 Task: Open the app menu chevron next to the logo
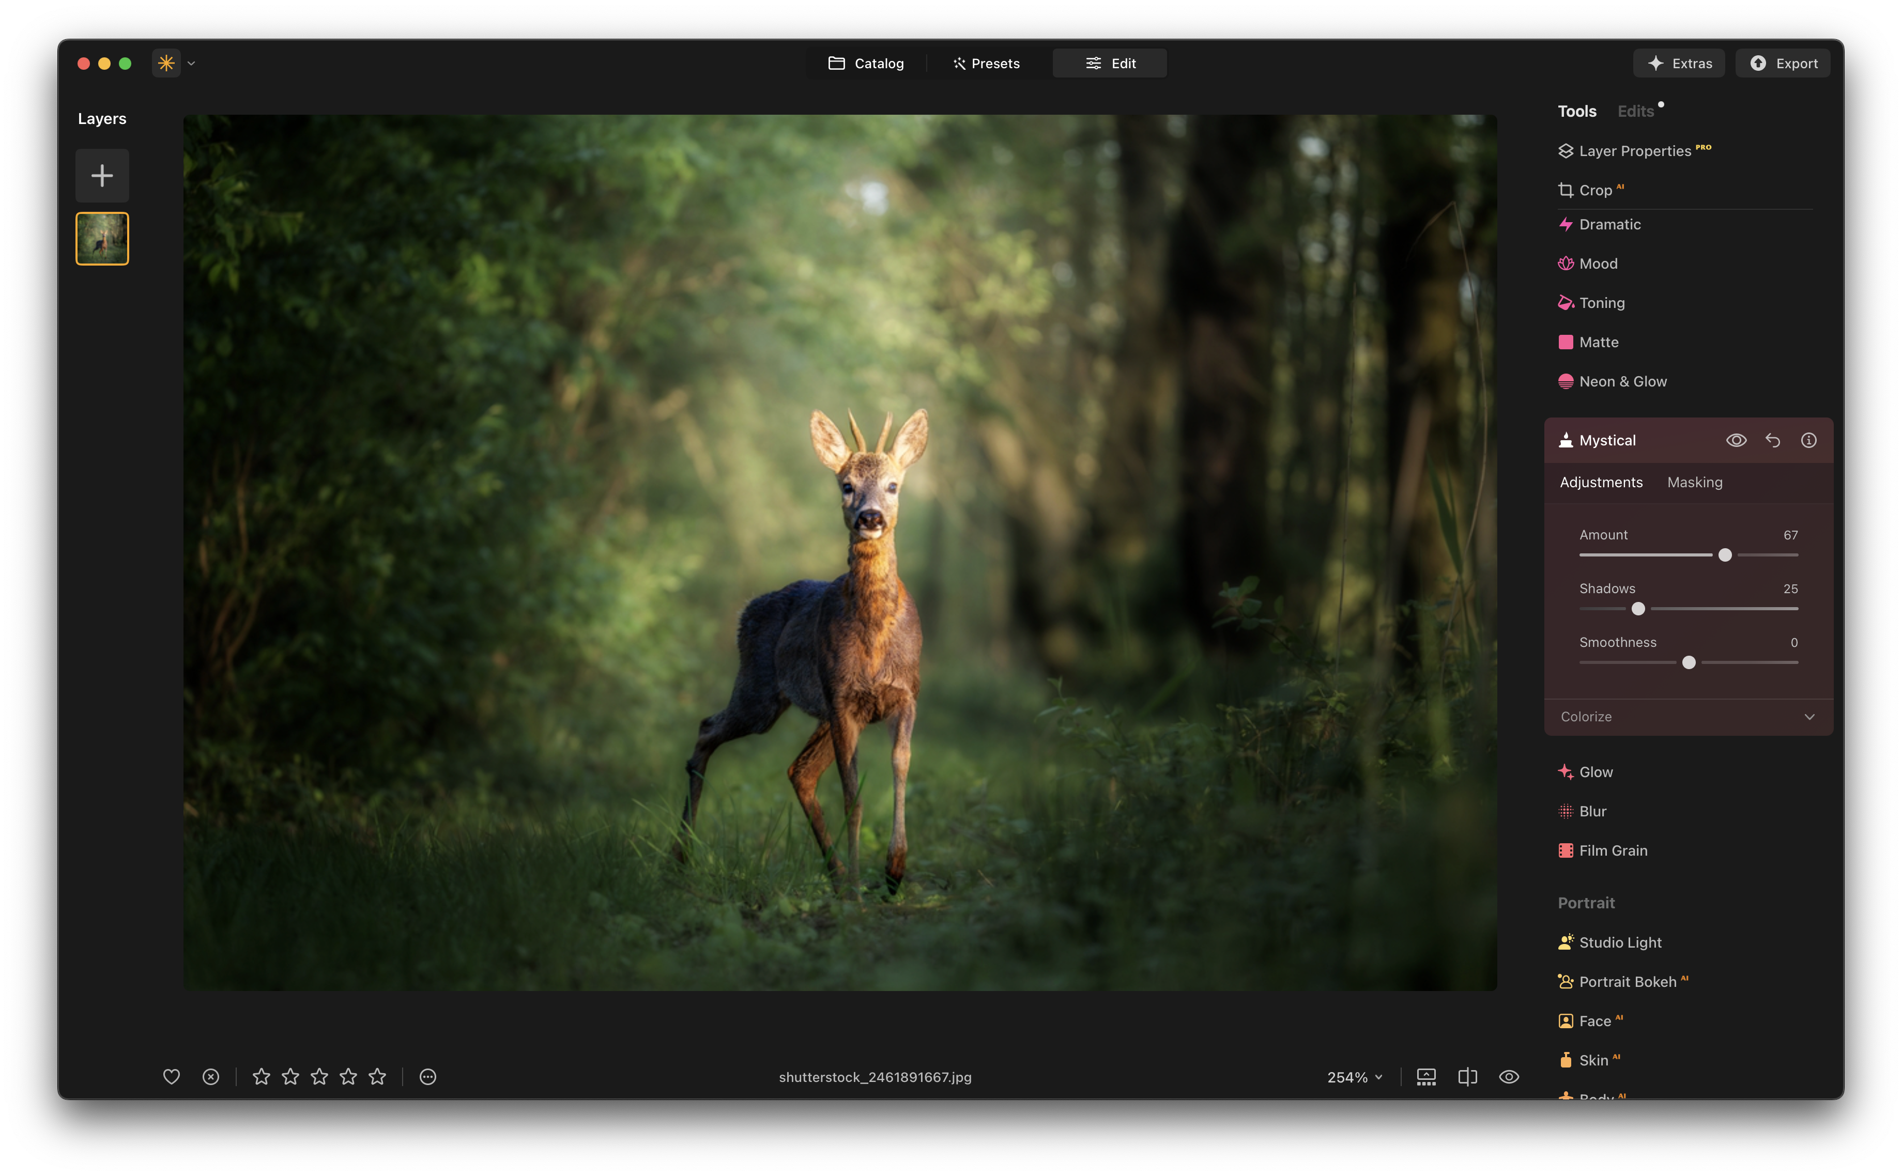click(191, 63)
